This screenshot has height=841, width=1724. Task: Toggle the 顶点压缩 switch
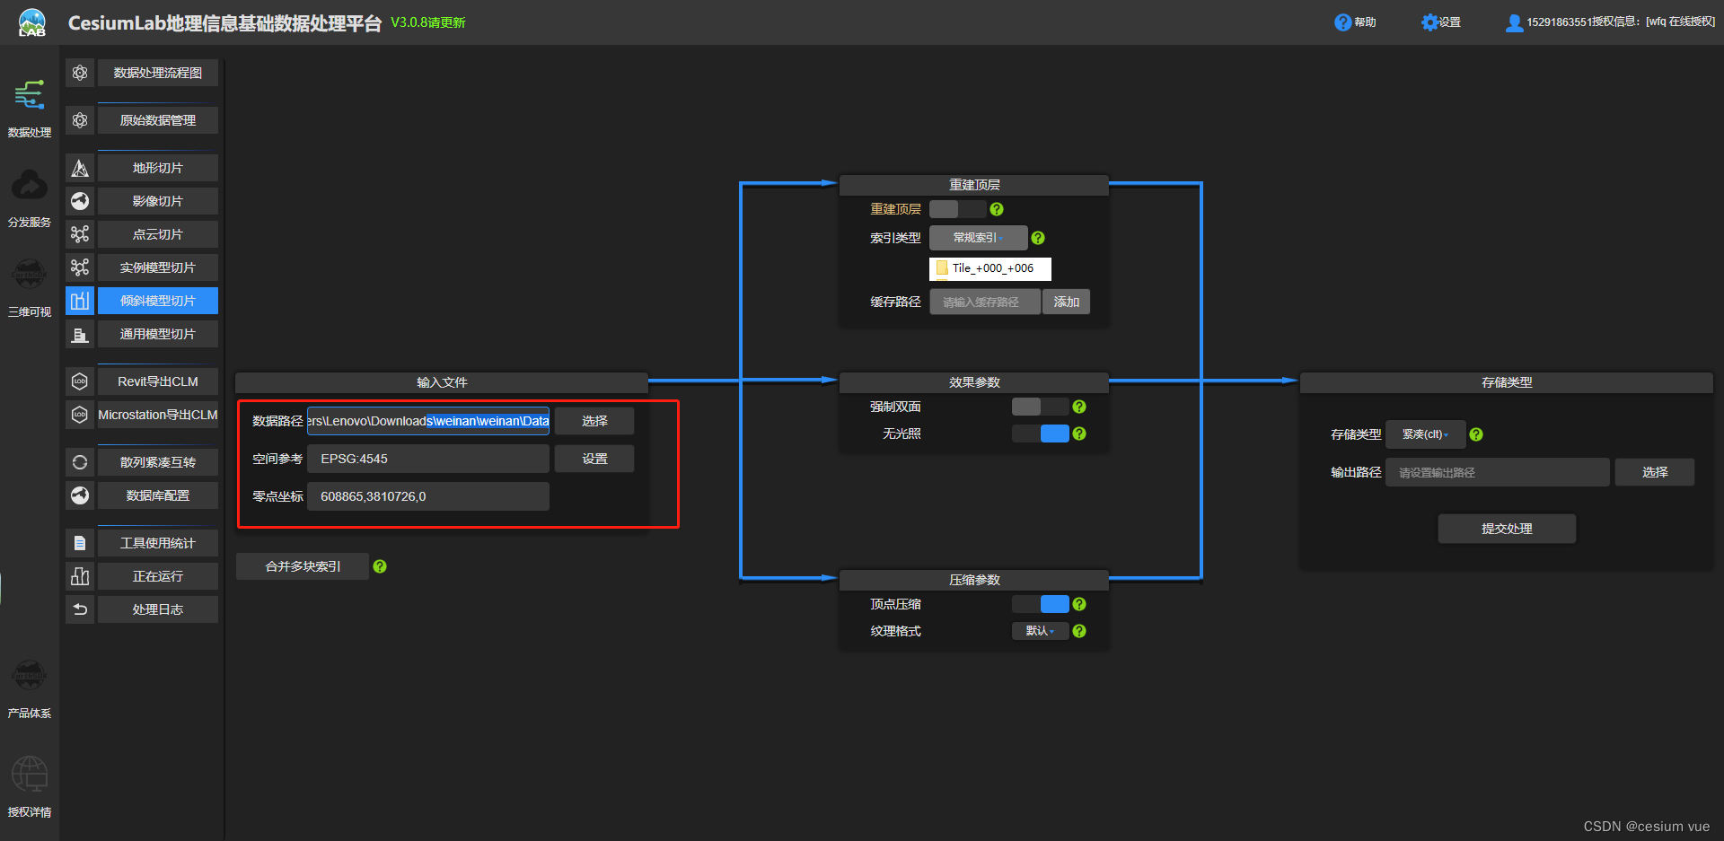tap(1040, 604)
